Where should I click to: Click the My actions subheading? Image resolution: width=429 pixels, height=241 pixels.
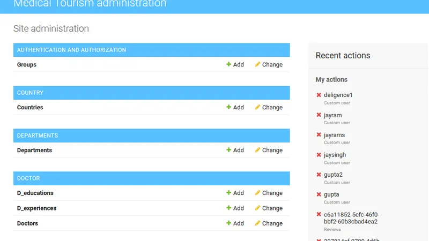pyautogui.click(x=331, y=79)
